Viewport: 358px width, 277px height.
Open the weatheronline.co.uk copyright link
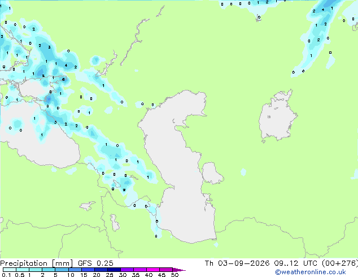(x=311, y=272)
